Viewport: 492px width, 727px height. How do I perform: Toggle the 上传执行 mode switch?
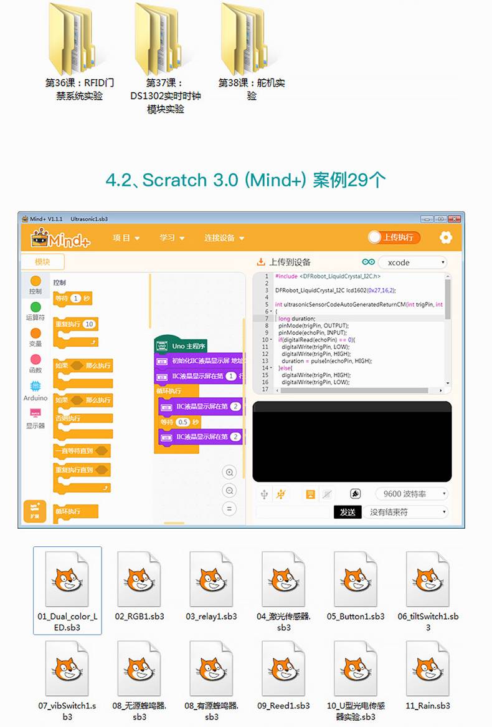coord(394,238)
